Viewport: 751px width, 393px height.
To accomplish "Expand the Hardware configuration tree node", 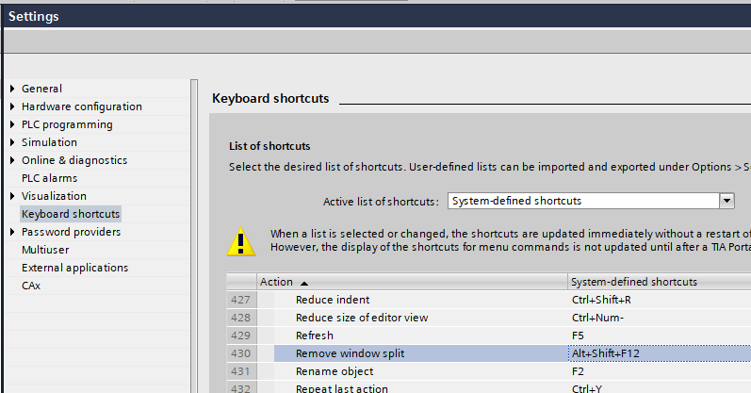I will [x=12, y=106].
